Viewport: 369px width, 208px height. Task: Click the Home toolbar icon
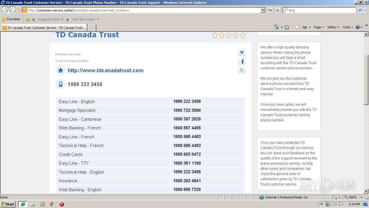(276, 27)
